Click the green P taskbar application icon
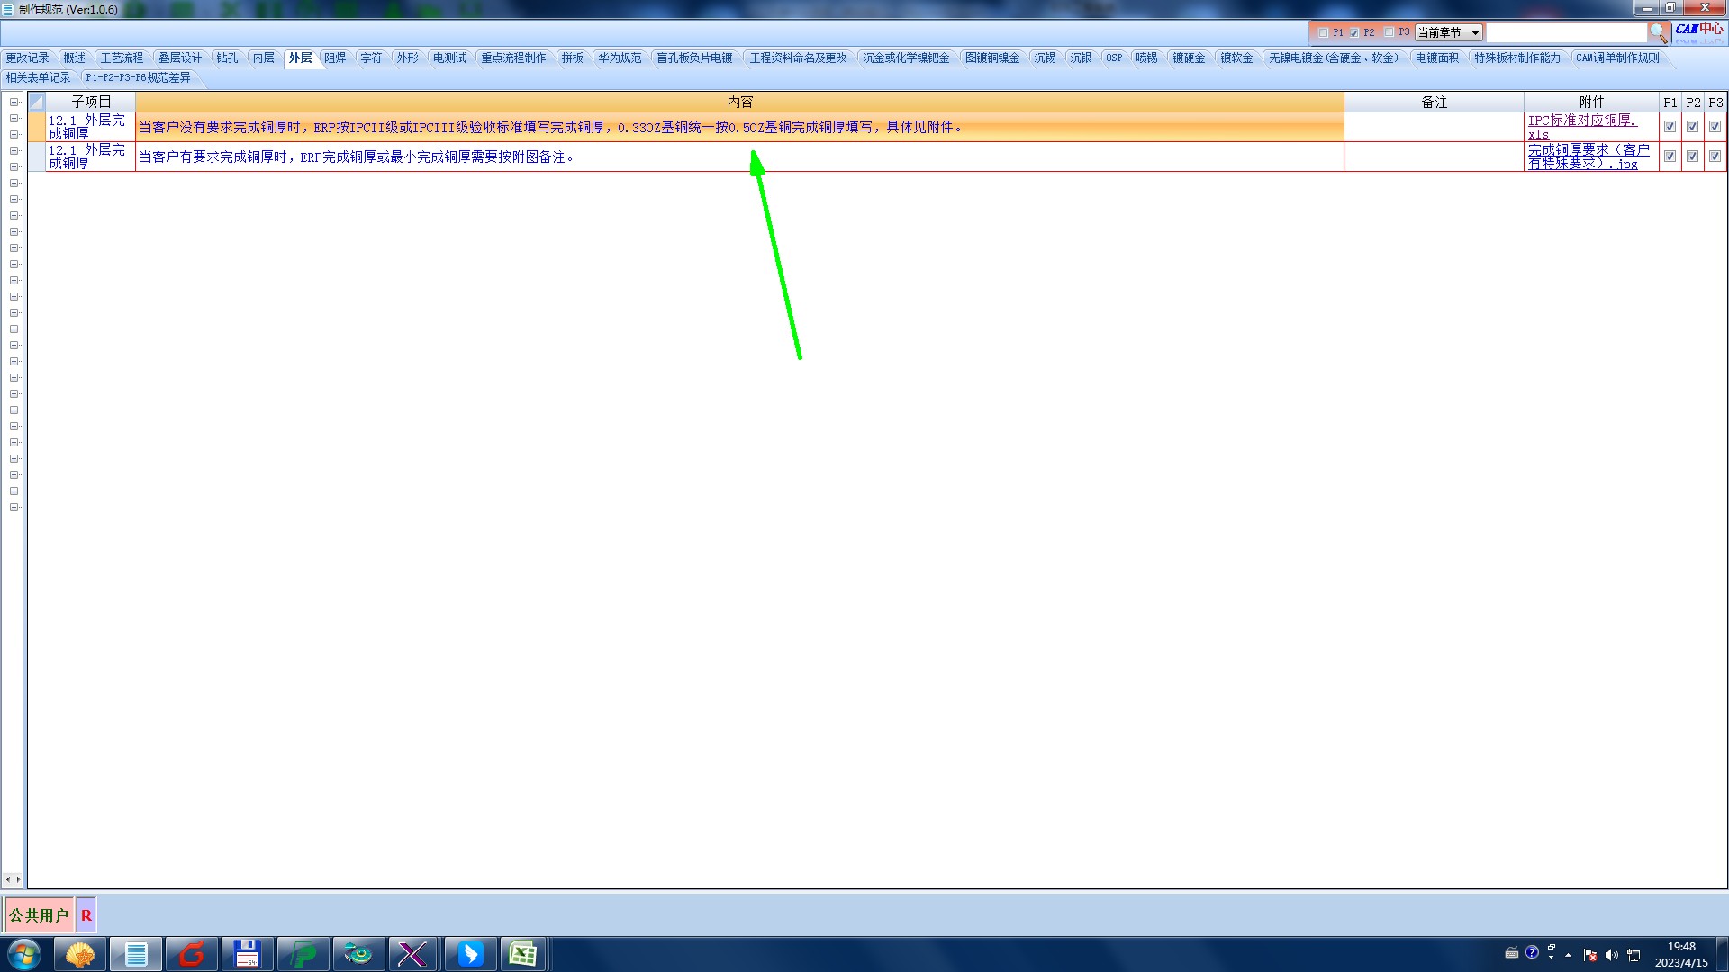Screen dimensions: 1729x972 pos(303,954)
